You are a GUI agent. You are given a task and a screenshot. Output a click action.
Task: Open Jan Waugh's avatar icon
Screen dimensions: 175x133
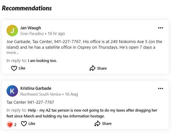pos(12,30)
